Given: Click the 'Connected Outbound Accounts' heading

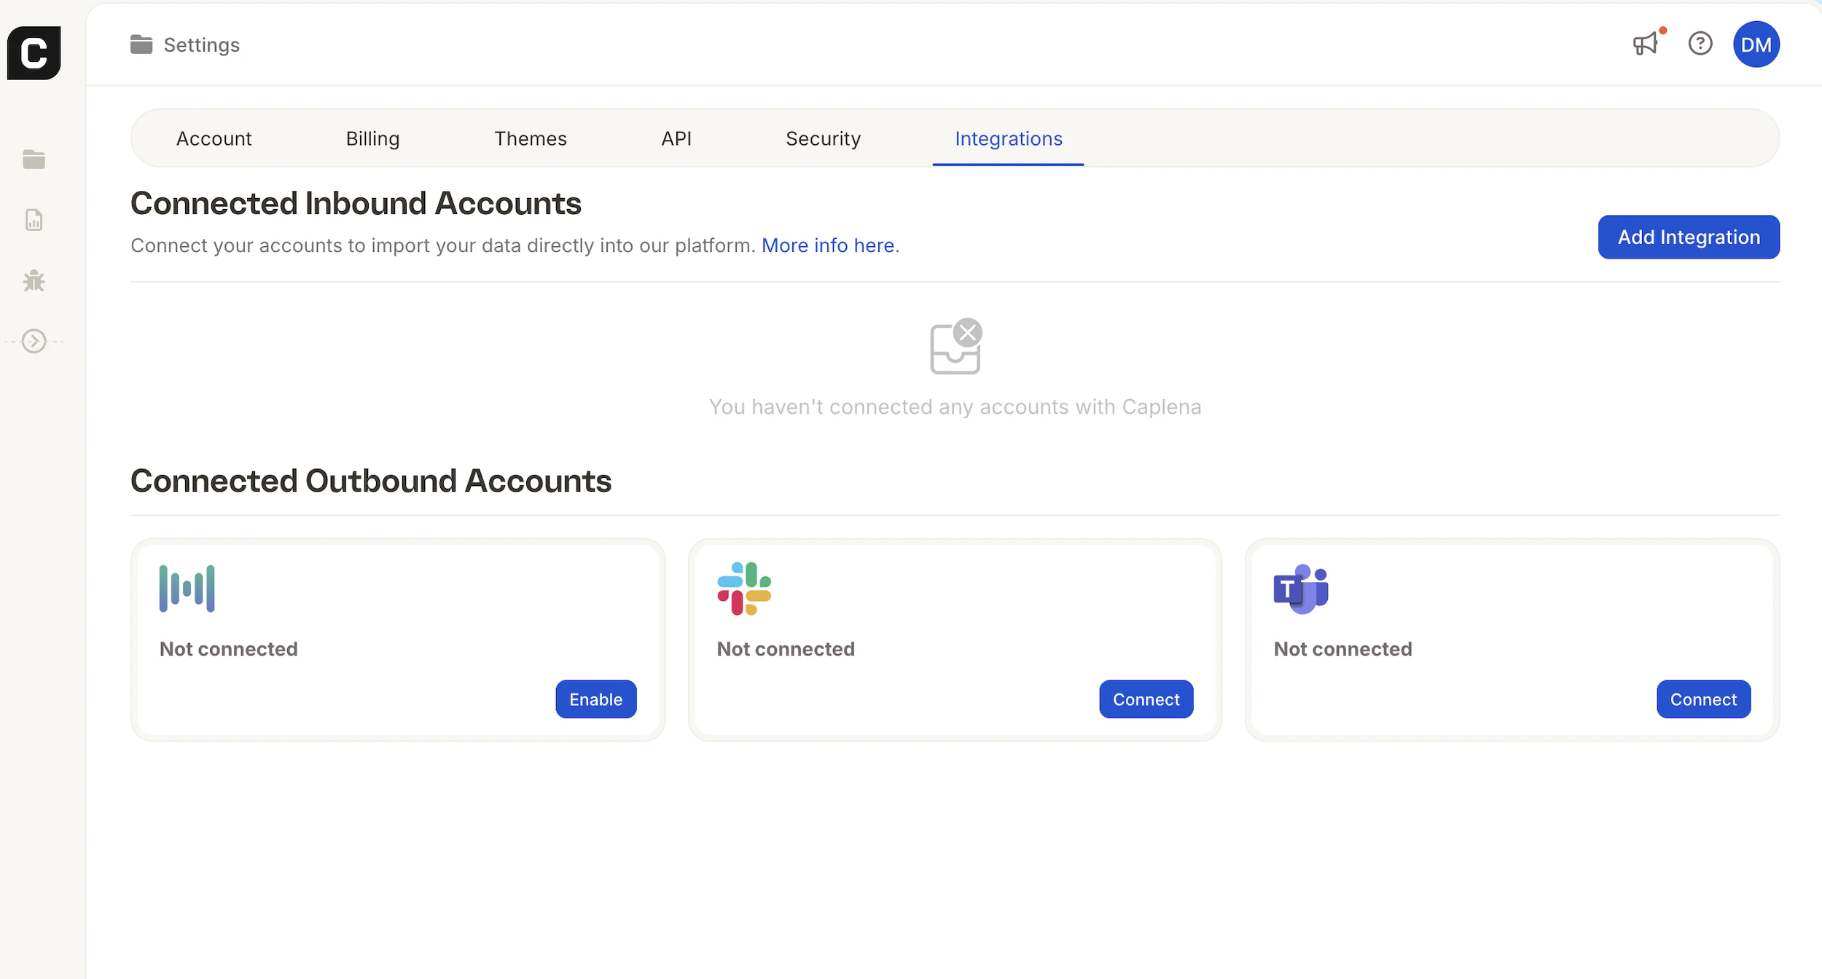Looking at the screenshot, I should [x=371, y=481].
